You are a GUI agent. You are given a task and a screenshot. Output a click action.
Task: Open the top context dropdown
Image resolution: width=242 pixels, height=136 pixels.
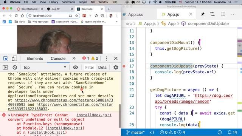click(x=45, y=67)
